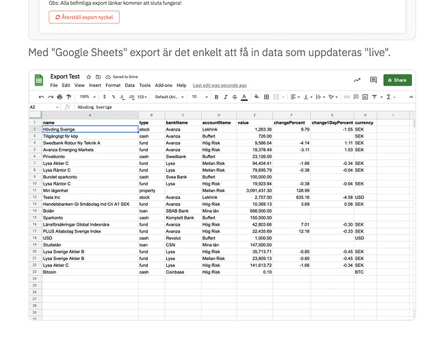Open the Help menu
Image resolution: width=444 pixels, height=342 pixels.
[181, 85]
